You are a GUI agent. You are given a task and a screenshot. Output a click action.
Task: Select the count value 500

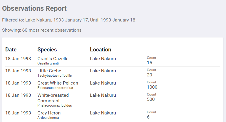151,99
